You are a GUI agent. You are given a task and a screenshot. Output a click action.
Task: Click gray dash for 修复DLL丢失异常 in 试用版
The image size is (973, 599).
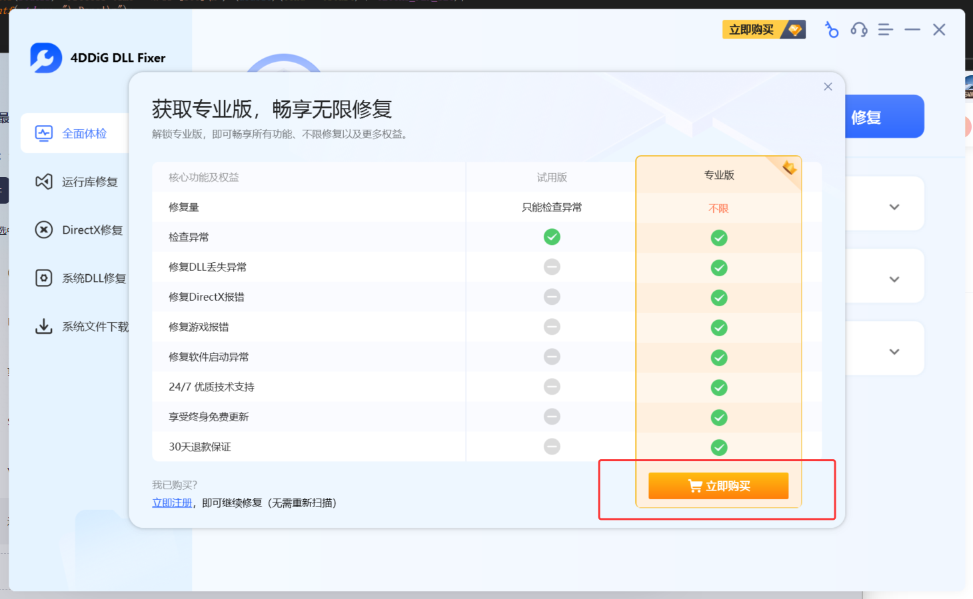552,267
